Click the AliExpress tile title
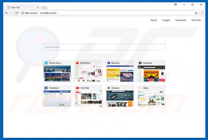This screenshot has width=208, height=140. pyautogui.click(x=85, y=63)
